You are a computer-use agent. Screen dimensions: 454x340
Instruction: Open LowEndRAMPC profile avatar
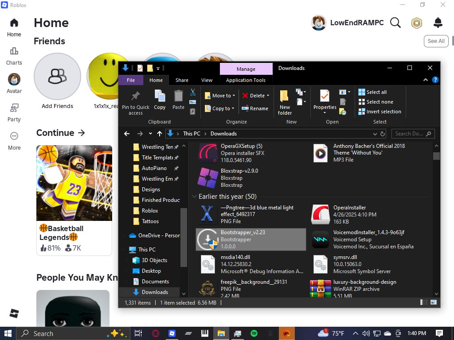318,23
